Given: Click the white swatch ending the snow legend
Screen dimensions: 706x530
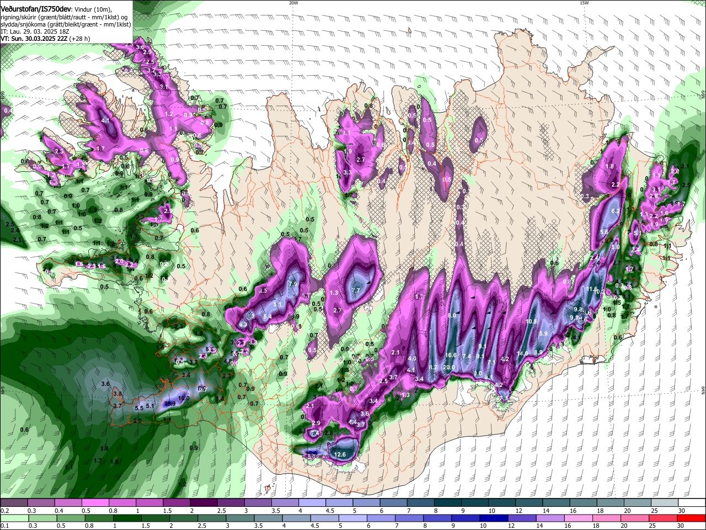Looking at the screenshot, I should pyautogui.click(x=692, y=504).
